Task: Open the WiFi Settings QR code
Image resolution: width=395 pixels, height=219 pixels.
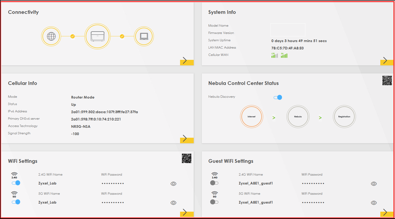Action: click(x=187, y=158)
